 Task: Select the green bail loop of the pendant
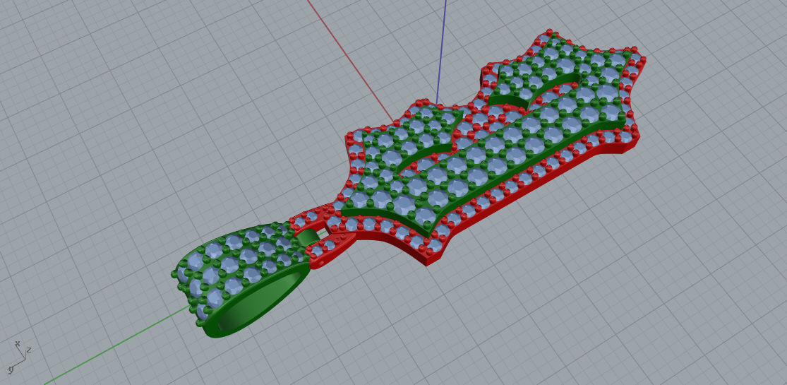tap(242, 280)
